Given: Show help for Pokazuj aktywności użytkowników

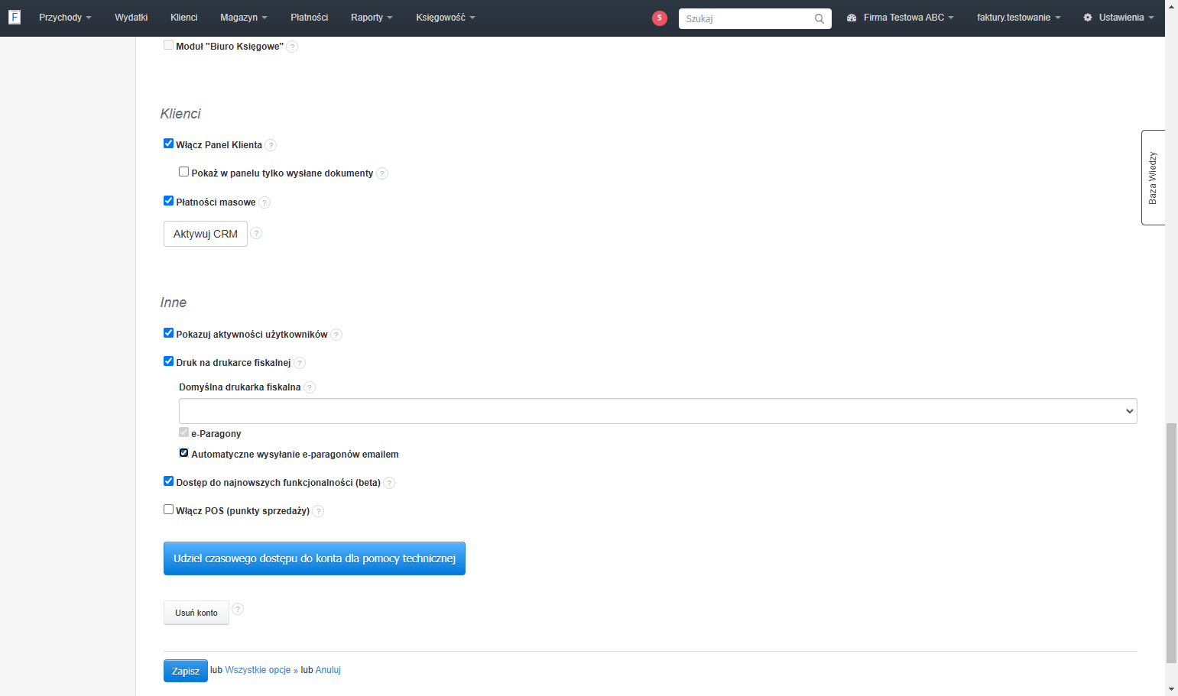Looking at the screenshot, I should click(x=336, y=335).
